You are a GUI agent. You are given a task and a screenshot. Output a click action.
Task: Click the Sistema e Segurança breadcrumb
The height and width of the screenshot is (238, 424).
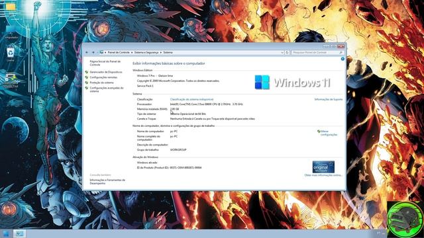coord(146,52)
